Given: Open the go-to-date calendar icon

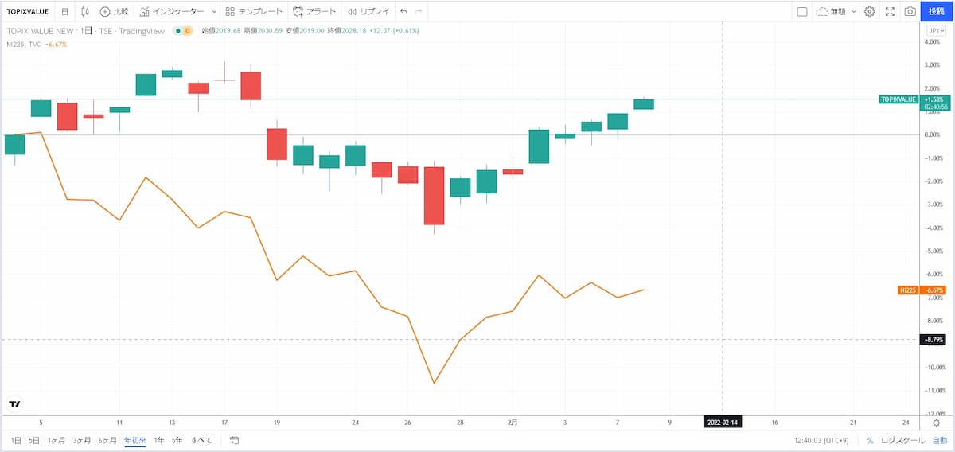Looking at the screenshot, I should coord(234,440).
